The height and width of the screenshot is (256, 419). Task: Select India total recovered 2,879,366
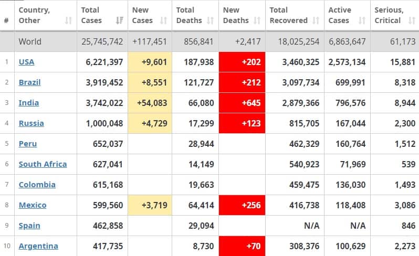[301, 103]
